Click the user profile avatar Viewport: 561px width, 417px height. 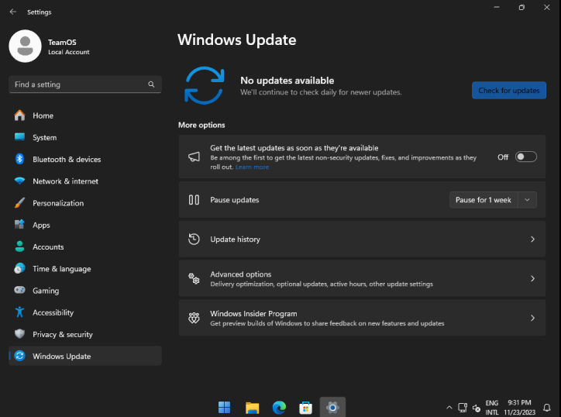25,47
